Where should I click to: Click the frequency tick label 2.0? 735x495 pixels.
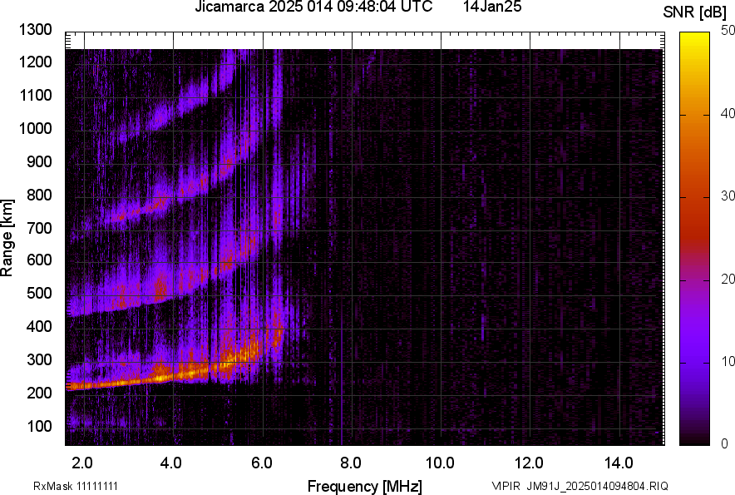(82, 463)
